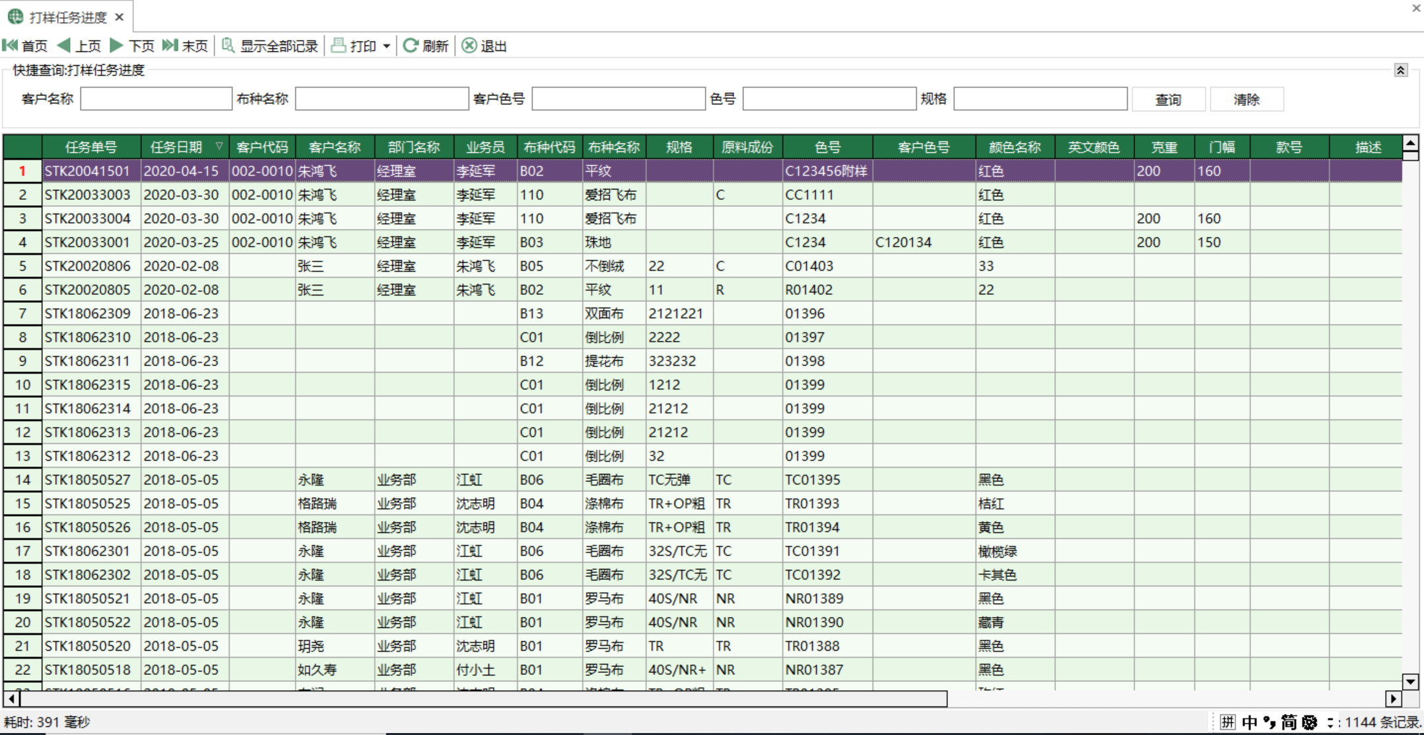Go to the first page (首页)
The image size is (1424, 735).
tap(25, 46)
